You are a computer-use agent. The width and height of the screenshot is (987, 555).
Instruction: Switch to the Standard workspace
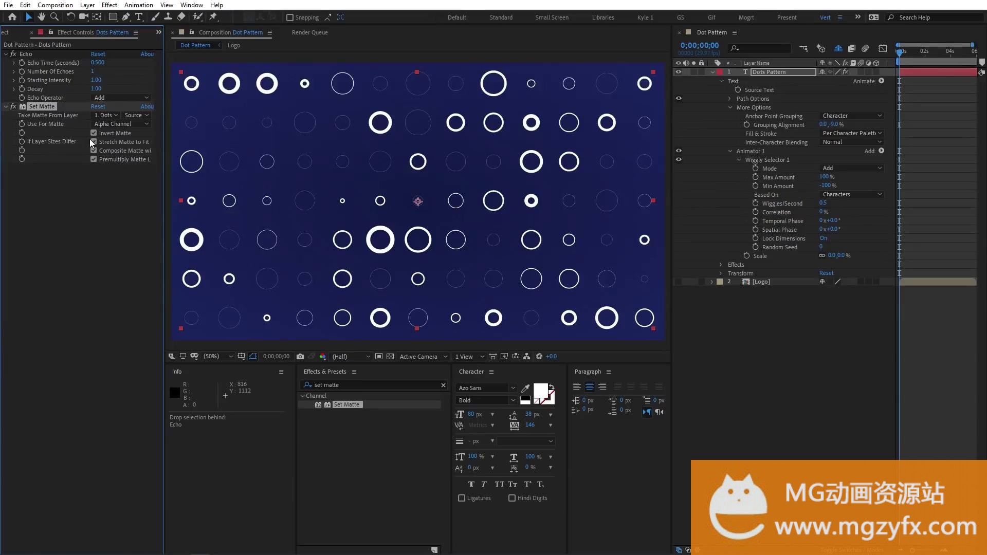(x=501, y=17)
